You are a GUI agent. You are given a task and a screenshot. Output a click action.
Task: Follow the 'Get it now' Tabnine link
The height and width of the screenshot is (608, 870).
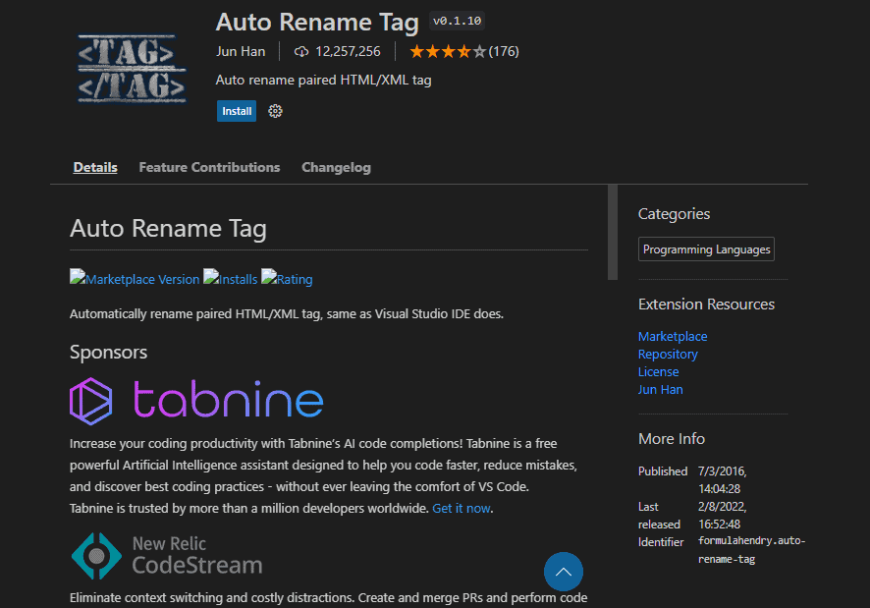[x=462, y=508]
